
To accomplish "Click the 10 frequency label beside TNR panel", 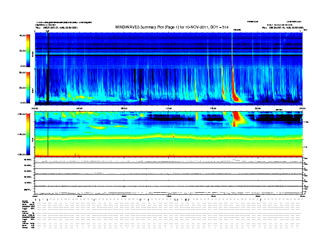I will tap(305, 147).
